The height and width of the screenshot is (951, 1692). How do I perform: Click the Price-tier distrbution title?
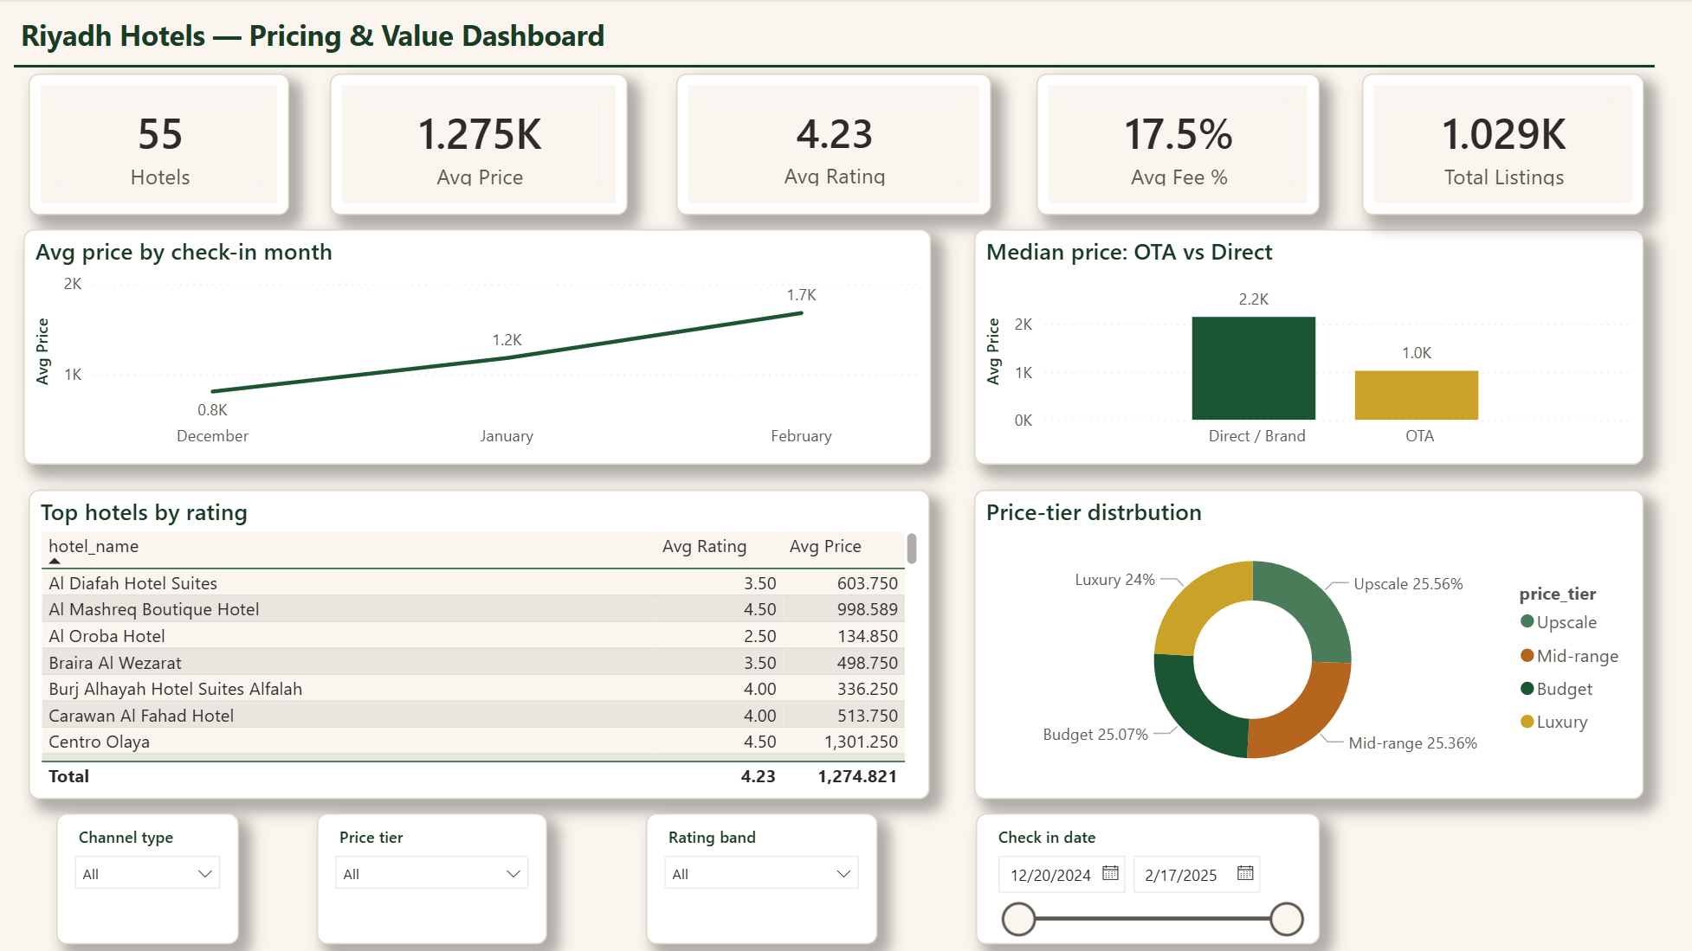point(1094,512)
